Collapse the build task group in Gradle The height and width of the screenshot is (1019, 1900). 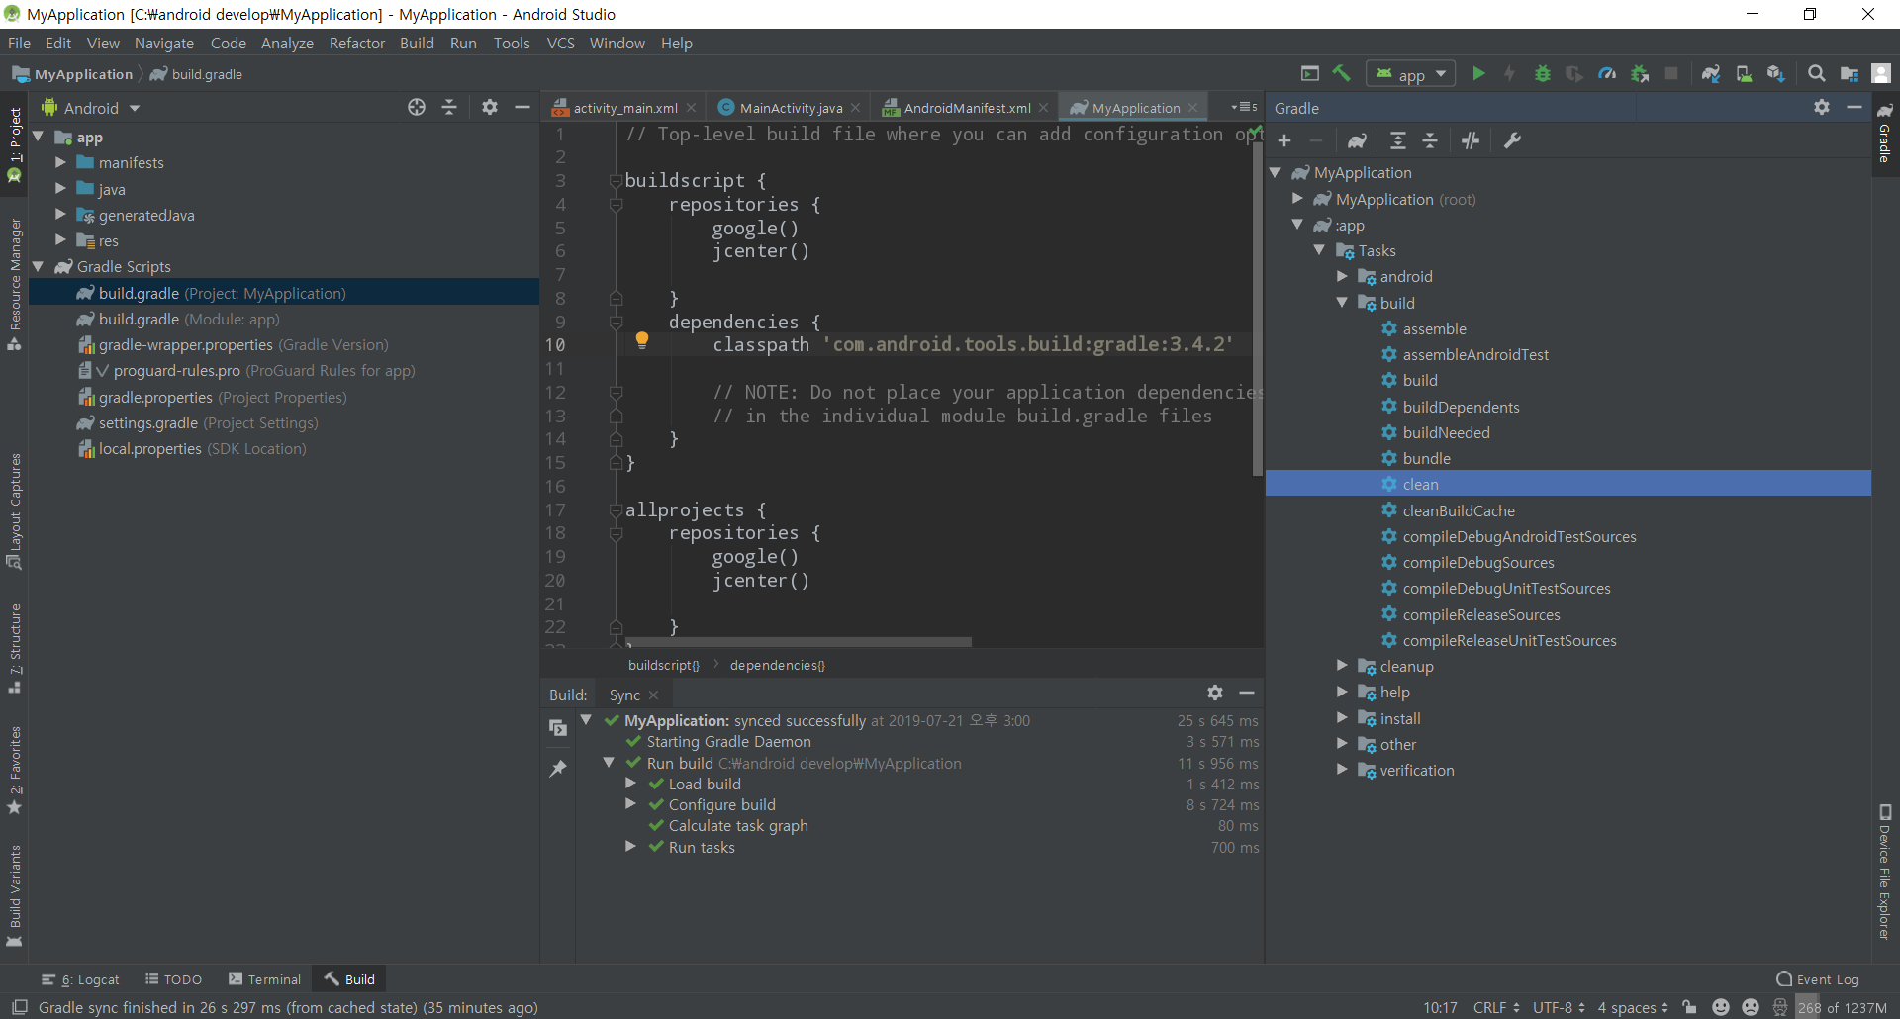(1342, 303)
